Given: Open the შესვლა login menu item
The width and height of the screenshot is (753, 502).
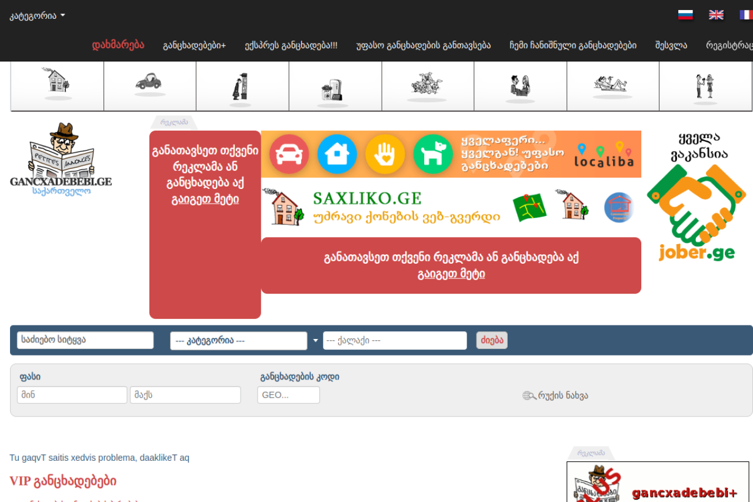Looking at the screenshot, I should point(671,45).
